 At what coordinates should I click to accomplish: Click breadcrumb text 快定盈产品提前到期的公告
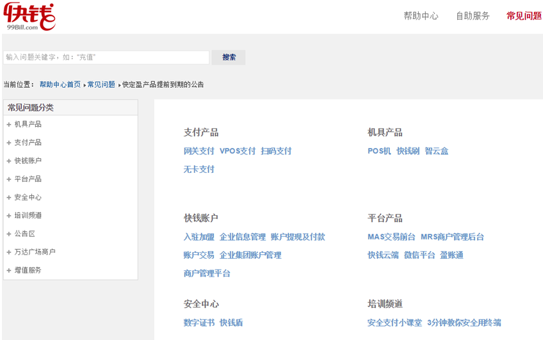click(x=163, y=85)
